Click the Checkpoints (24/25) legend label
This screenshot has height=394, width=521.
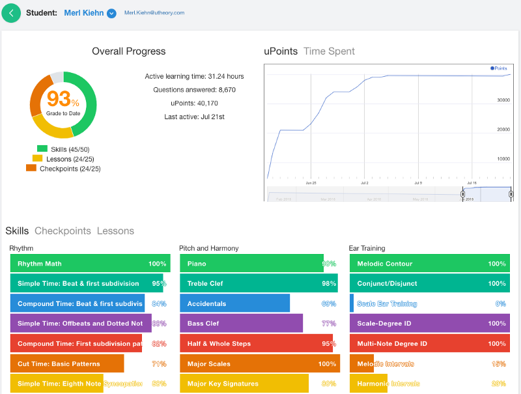click(70, 169)
